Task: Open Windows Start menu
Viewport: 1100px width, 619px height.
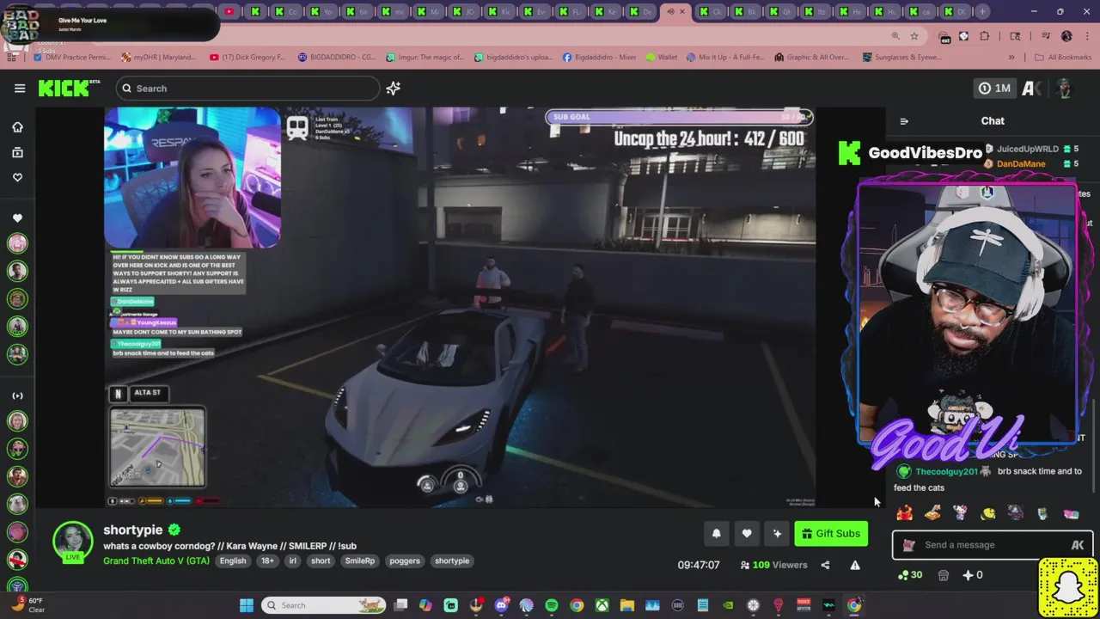Action: [x=247, y=605]
